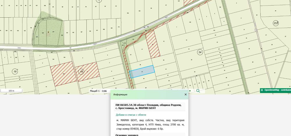Select red hatched parcel next to parcel 12

152,44
